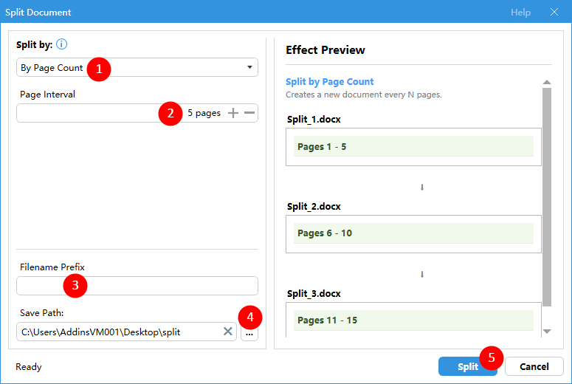572x384 pixels.
Task: Click the Split_3.docx file name
Action: pos(314,293)
